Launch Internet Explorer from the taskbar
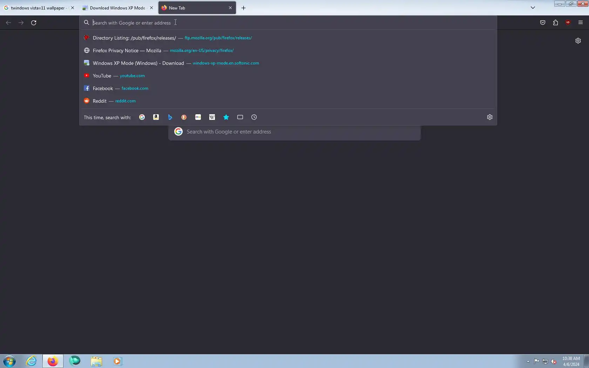This screenshot has height=368, width=589. [x=32, y=361]
